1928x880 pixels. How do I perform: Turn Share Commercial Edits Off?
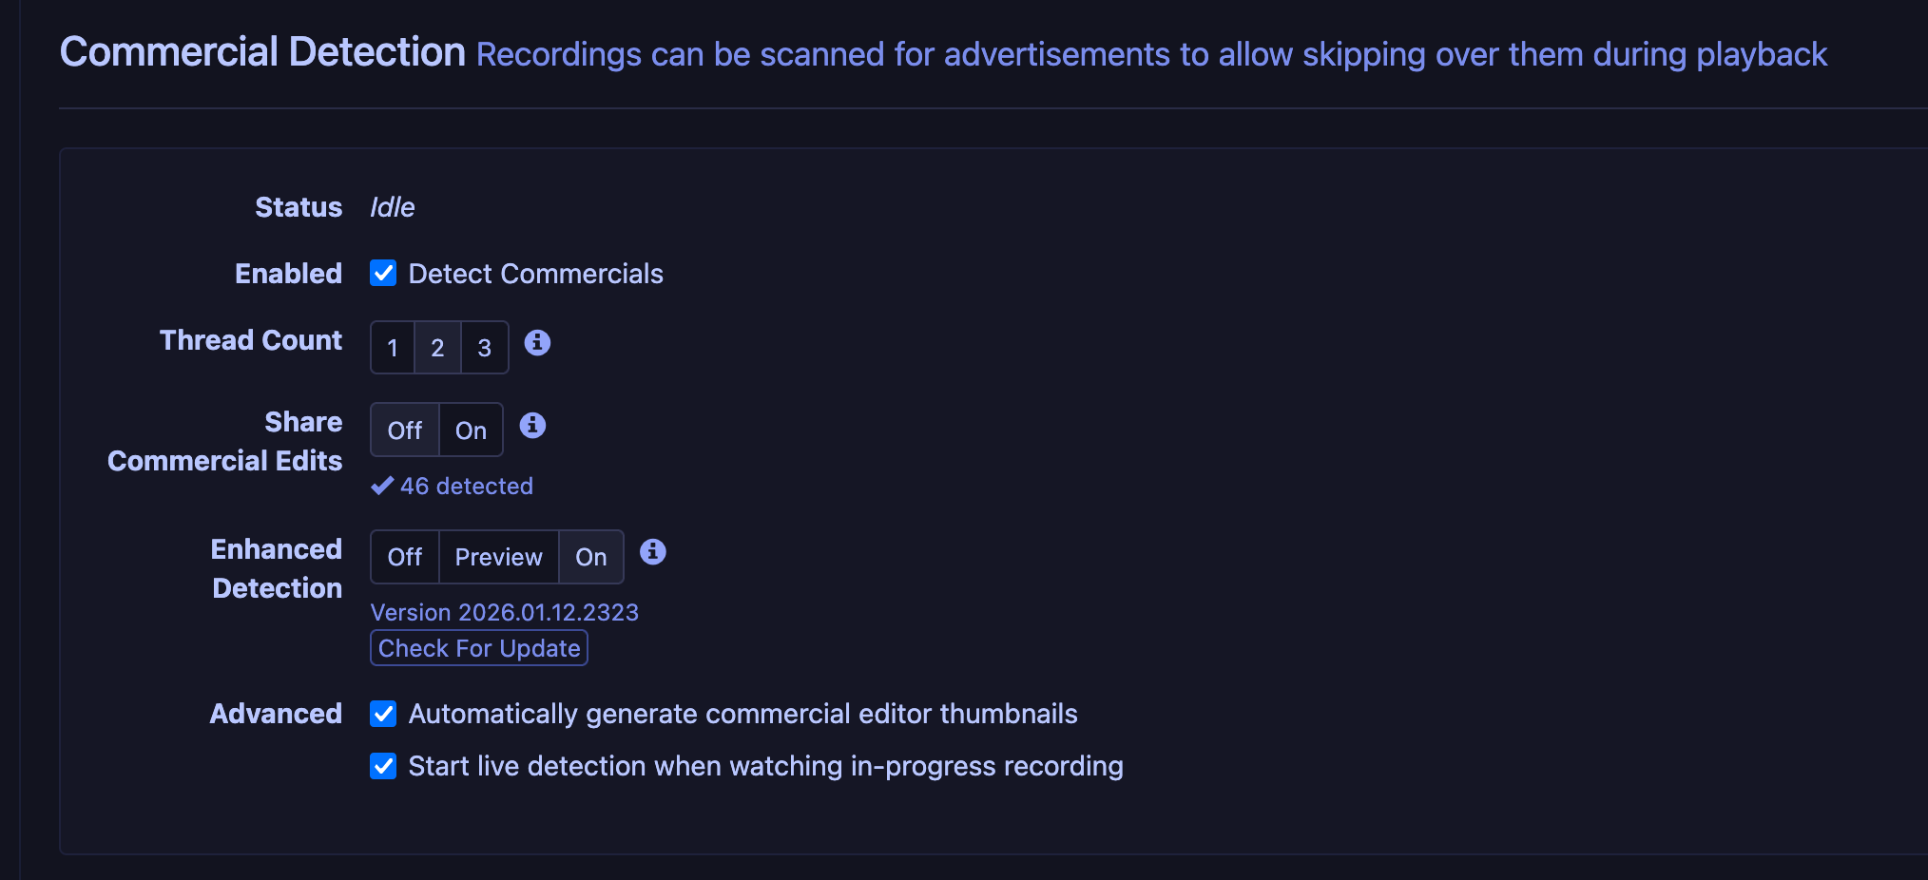coord(405,430)
